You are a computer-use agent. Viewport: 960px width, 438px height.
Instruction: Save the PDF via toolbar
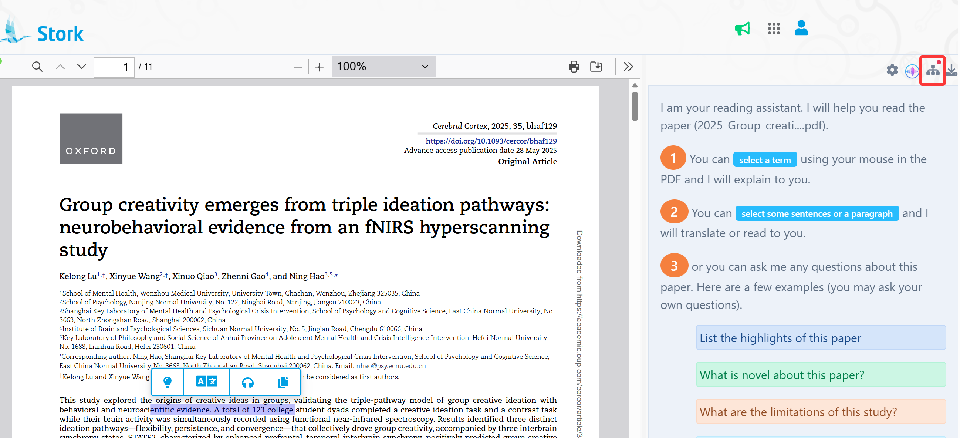tap(596, 67)
